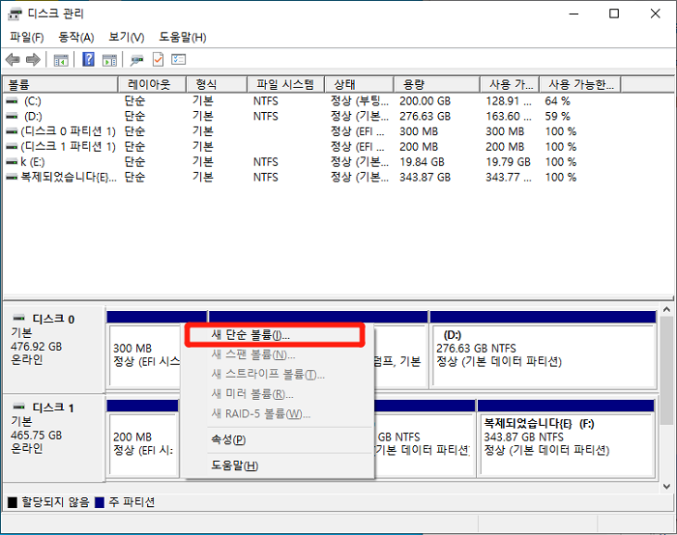Click the Forward arrow toolbar icon
The height and width of the screenshot is (535, 677).
point(32,60)
